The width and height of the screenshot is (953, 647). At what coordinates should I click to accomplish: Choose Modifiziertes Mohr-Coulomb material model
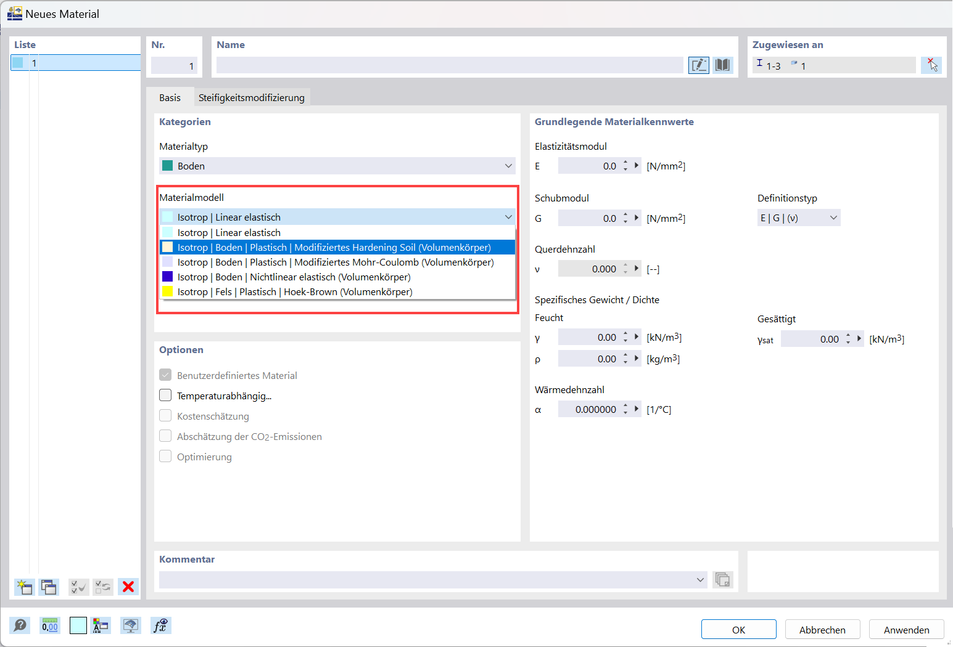337,262
